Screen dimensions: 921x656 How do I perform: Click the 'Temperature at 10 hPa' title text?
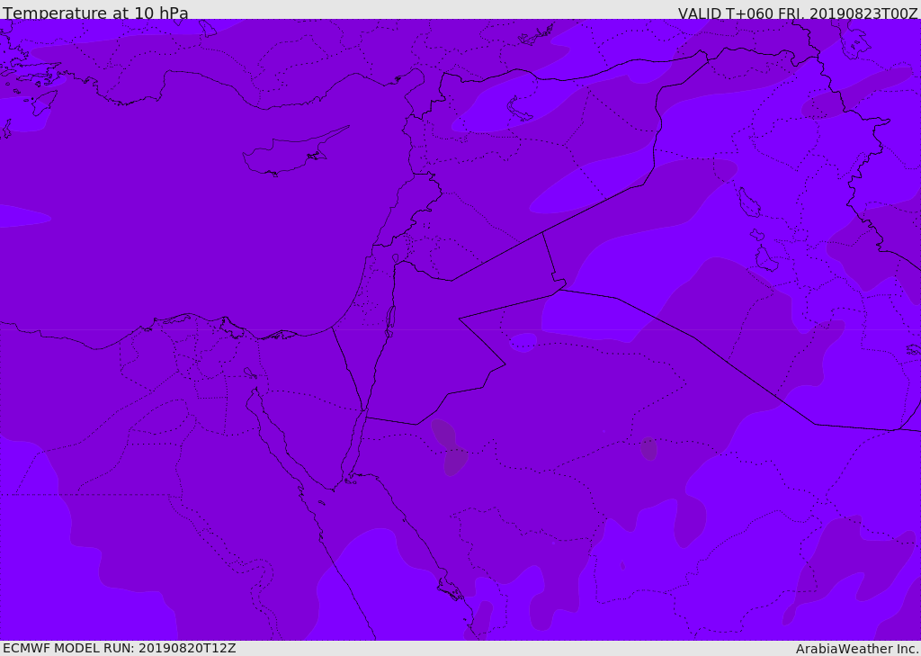click(95, 13)
